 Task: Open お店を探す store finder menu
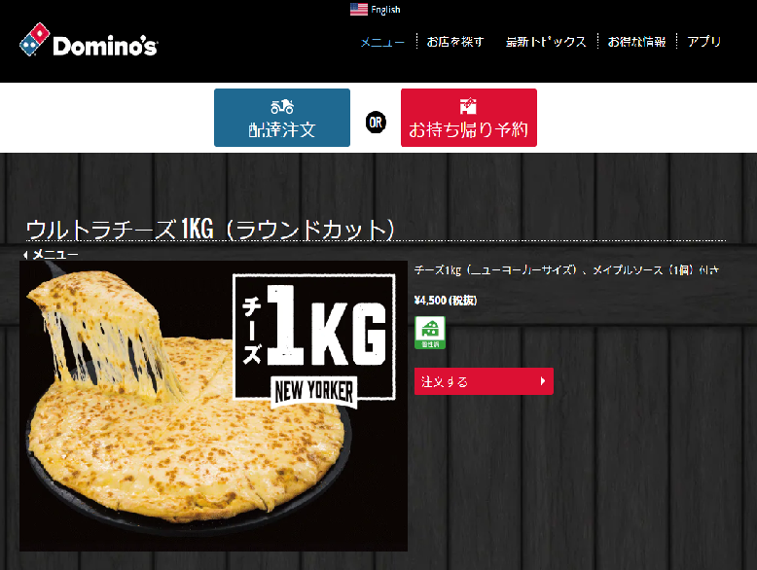454,42
